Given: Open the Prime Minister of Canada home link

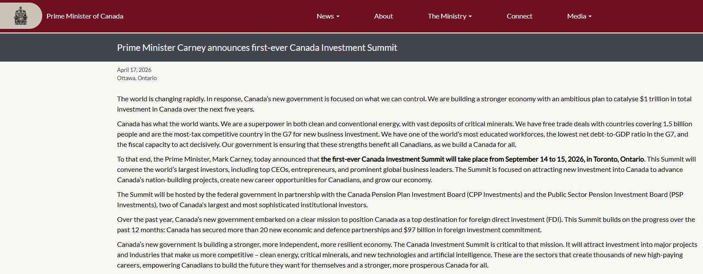Looking at the screenshot, I should point(85,16).
